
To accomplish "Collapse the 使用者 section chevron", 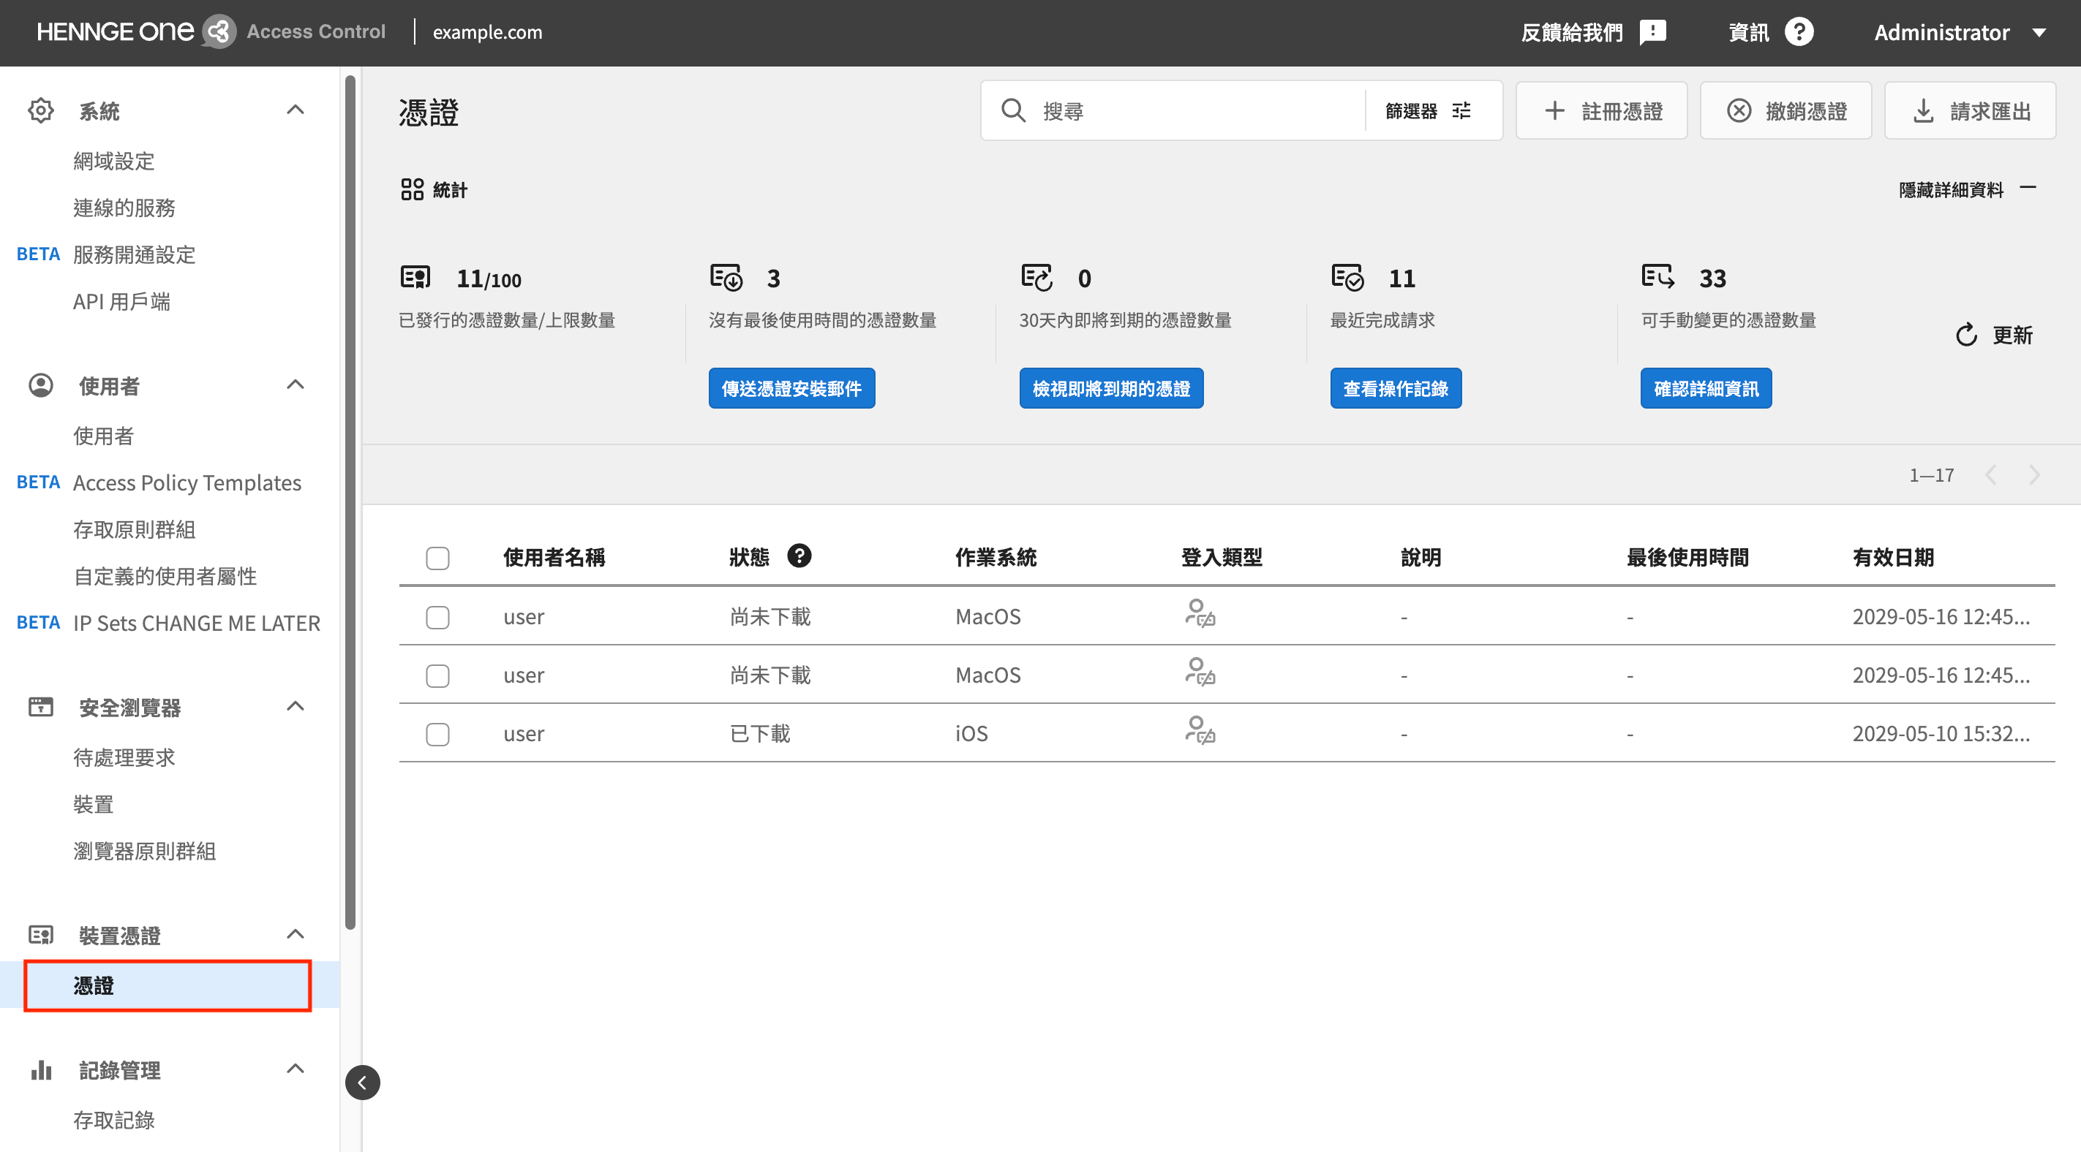I will (x=296, y=385).
